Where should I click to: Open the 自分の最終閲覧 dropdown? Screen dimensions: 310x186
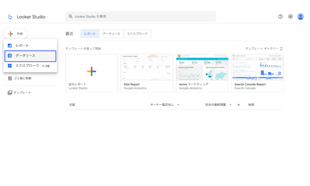click(218, 105)
